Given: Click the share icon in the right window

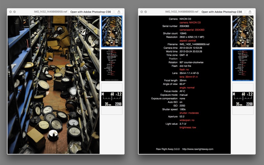Looking at the screenshot, I should [x=250, y=12].
